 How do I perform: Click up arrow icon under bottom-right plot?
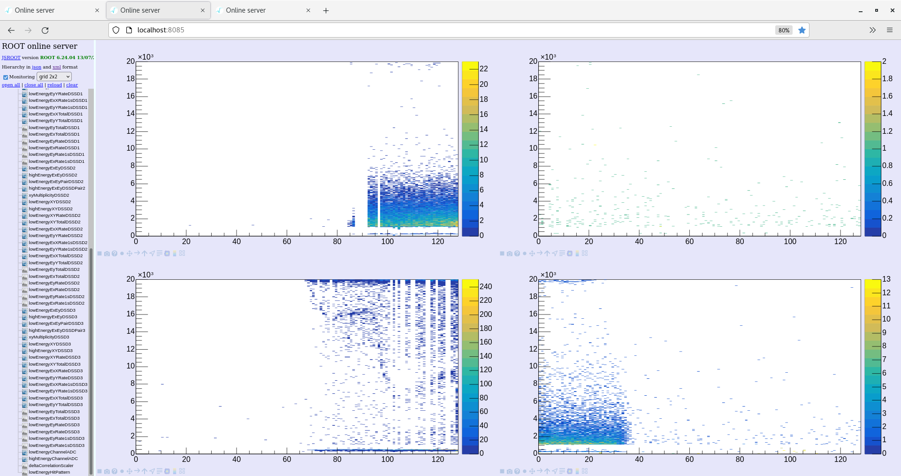coord(547,471)
